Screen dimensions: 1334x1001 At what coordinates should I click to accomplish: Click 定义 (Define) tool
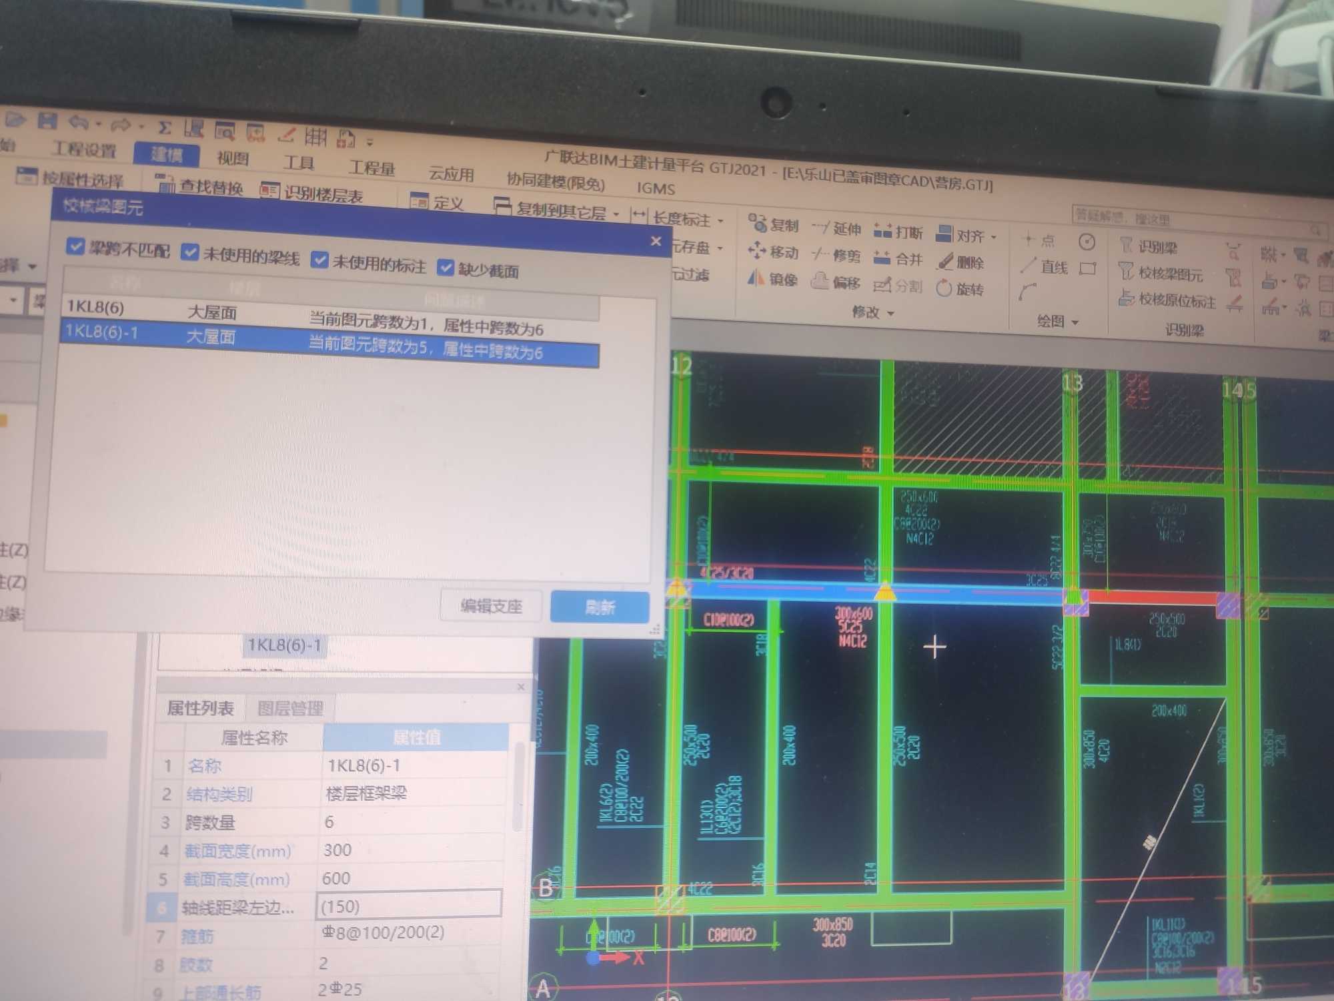click(438, 202)
